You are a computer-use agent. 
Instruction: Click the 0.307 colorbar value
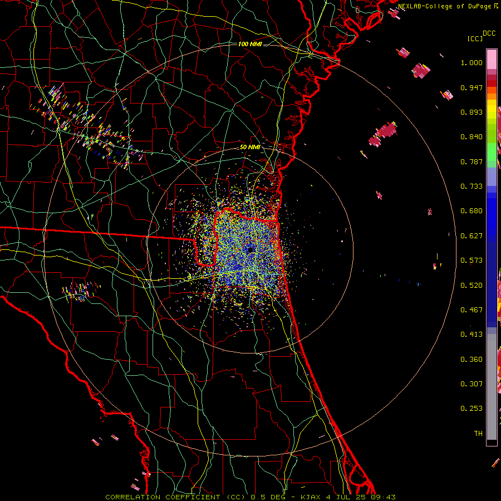471,384
